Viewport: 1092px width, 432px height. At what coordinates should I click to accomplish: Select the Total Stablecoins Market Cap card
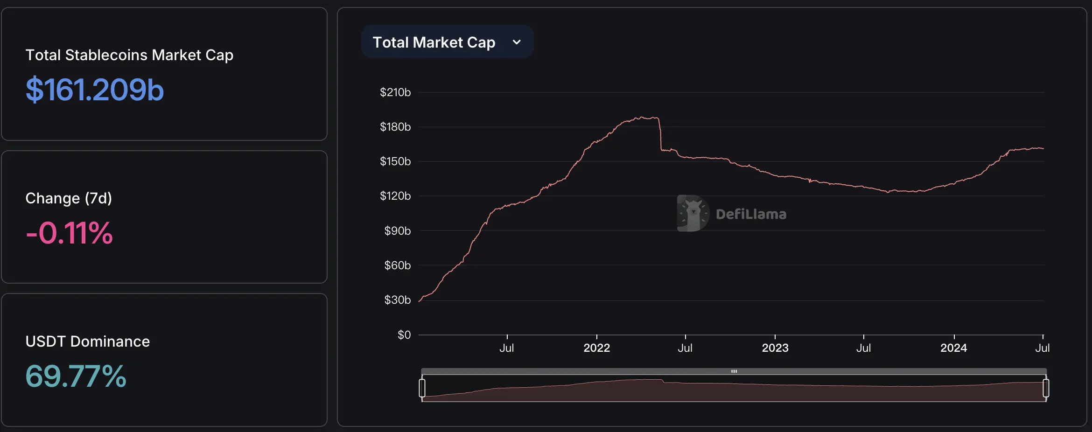point(164,74)
